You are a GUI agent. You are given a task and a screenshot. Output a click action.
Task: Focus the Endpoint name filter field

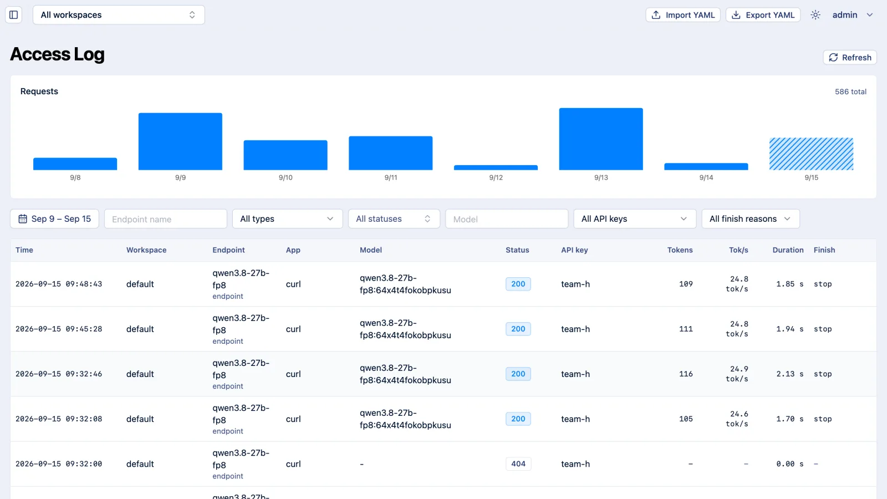[x=166, y=219]
